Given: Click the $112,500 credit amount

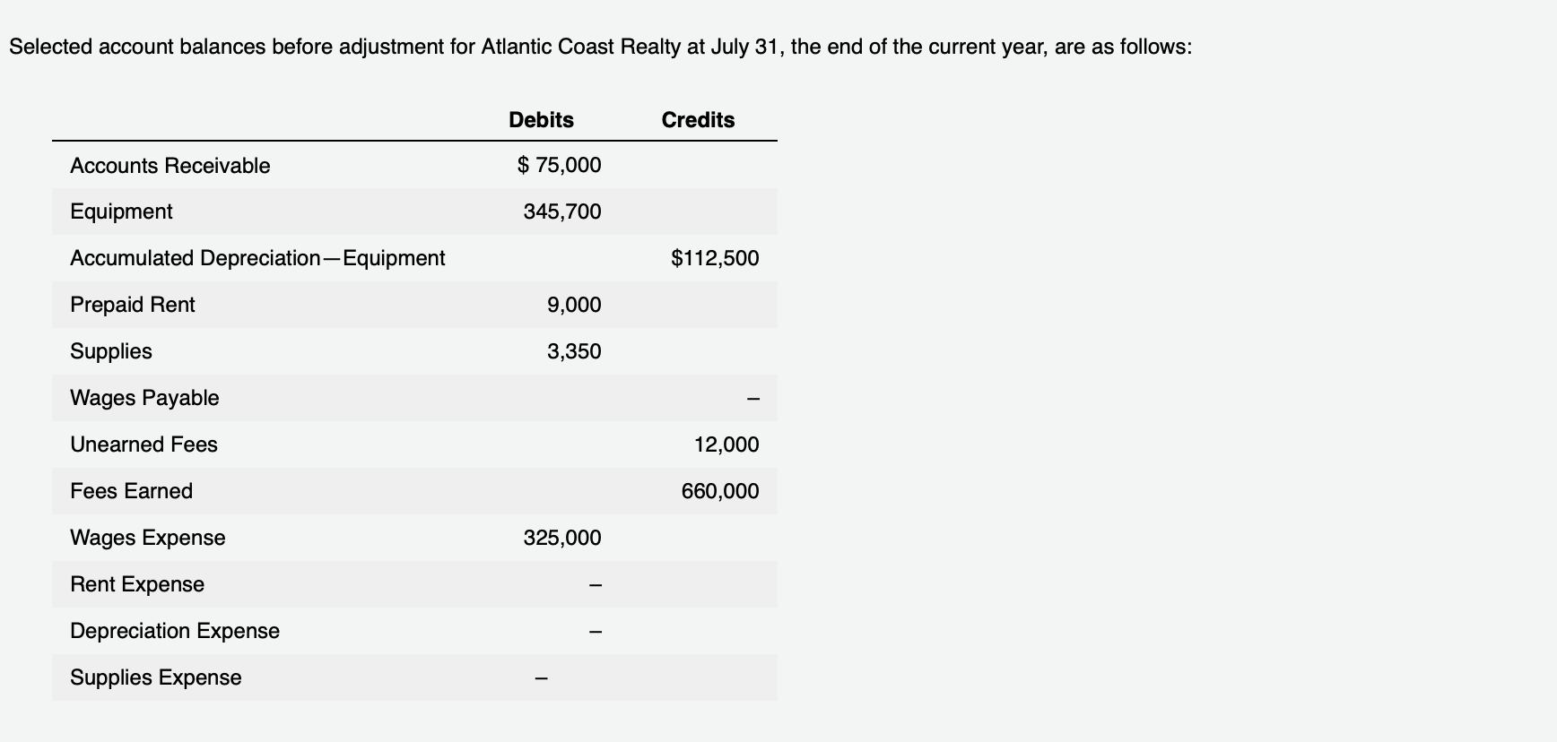Looking at the screenshot, I should point(715,259).
